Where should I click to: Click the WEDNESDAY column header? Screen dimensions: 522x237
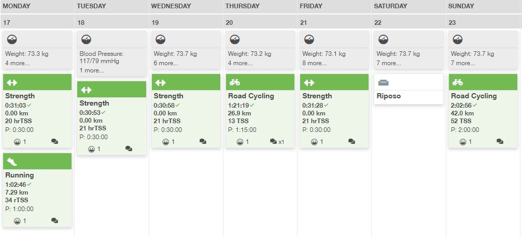(171, 6)
